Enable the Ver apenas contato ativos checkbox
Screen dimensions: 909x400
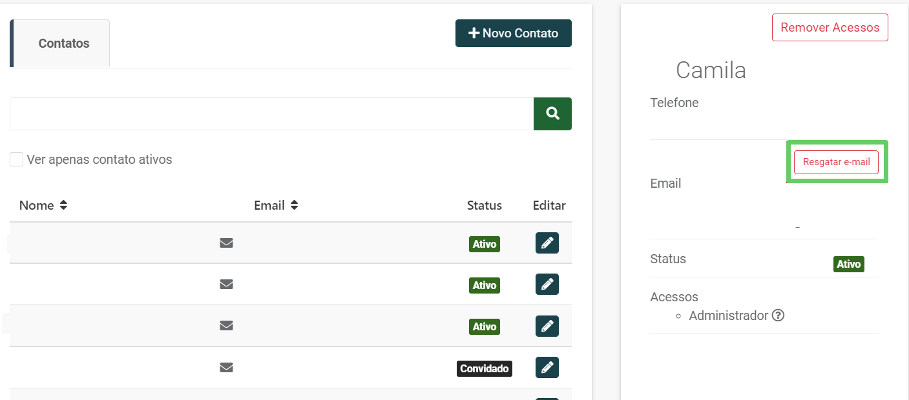coord(17,159)
